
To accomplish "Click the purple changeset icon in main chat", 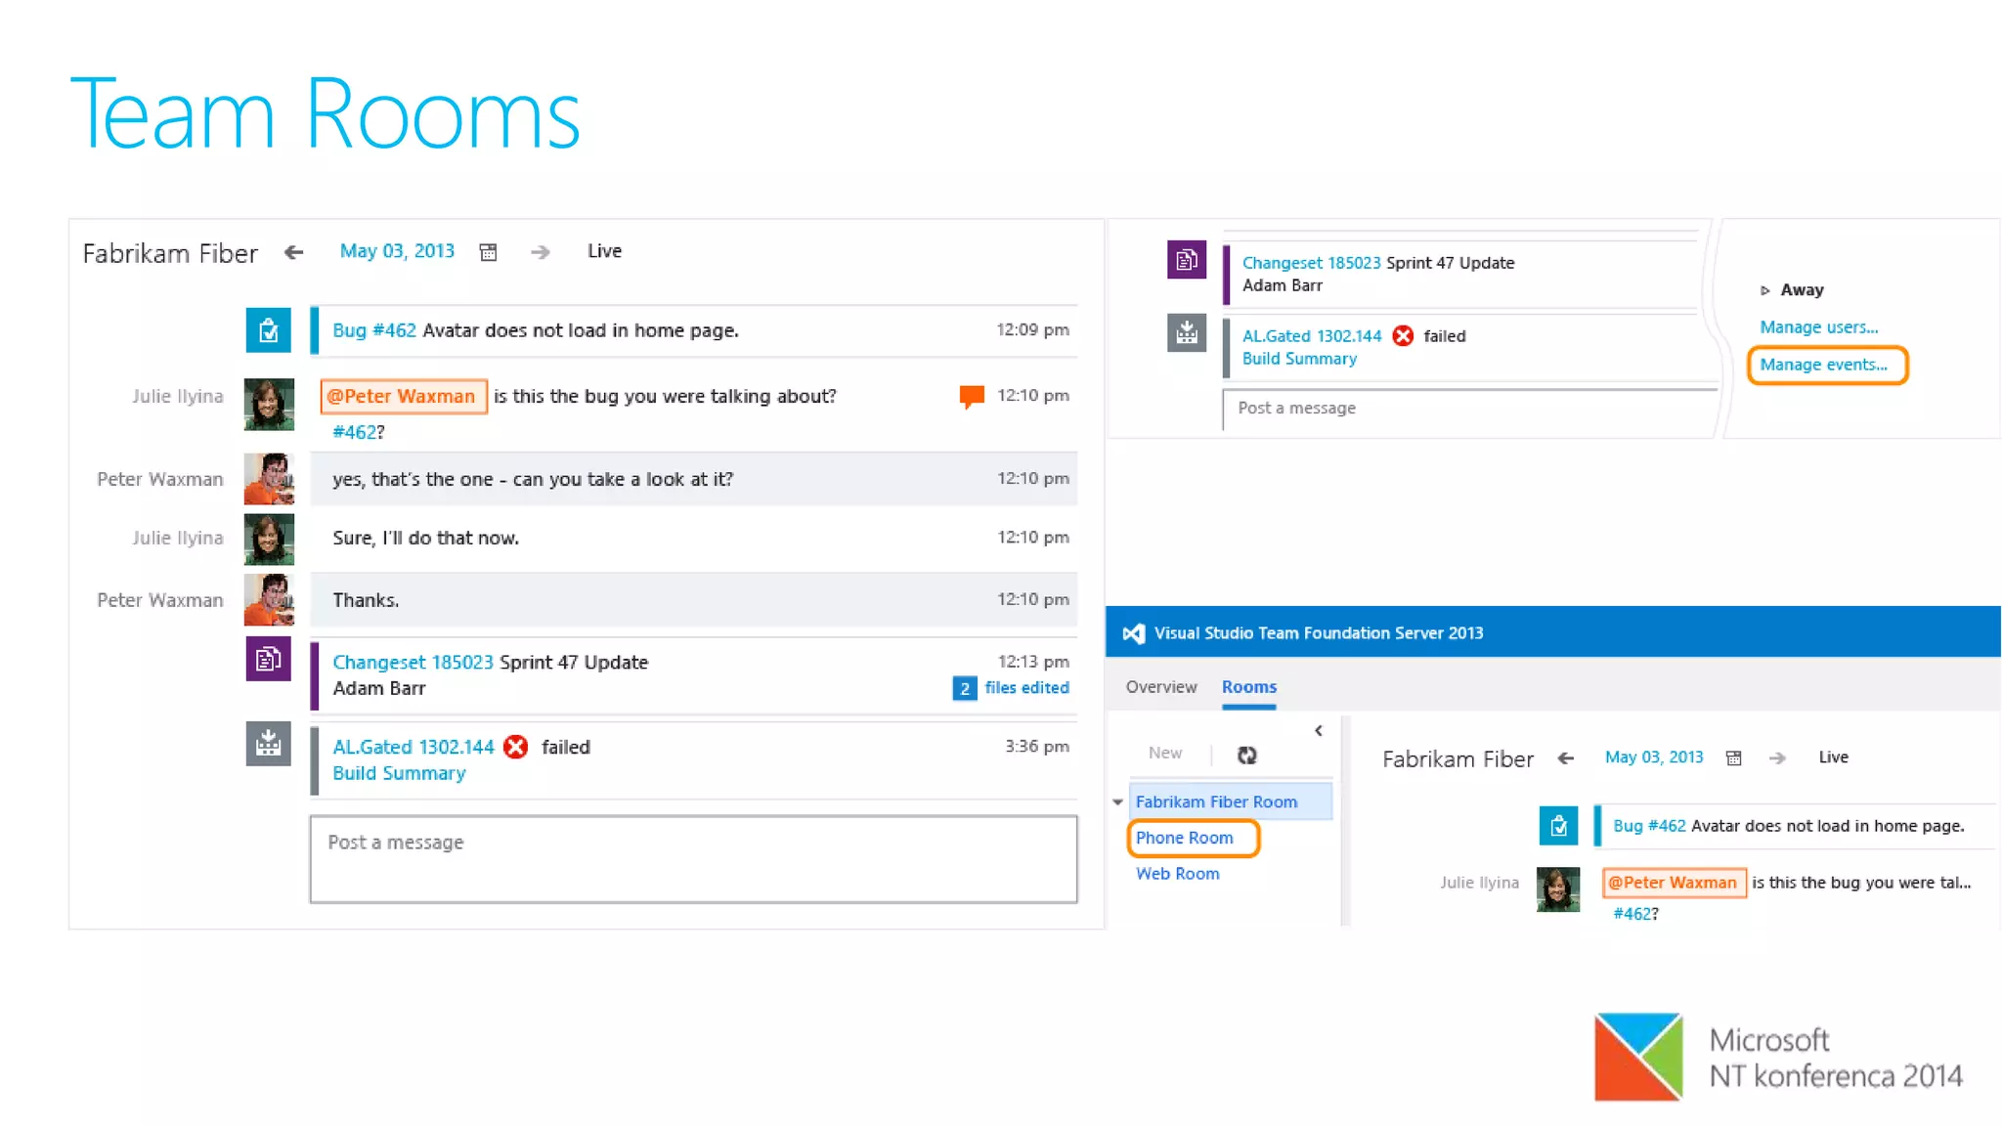I will [x=268, y=660].
